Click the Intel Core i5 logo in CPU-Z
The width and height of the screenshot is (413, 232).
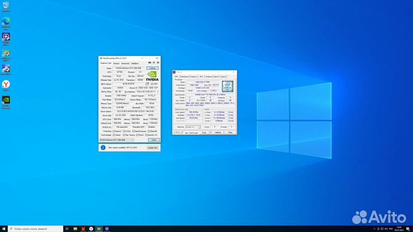pos(227,86)
